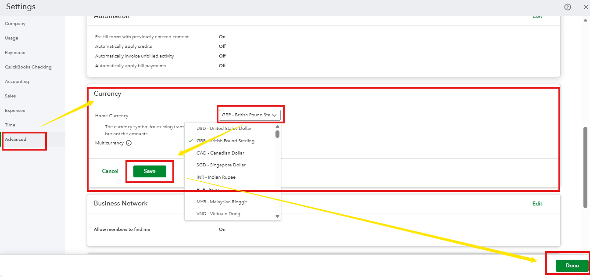Click the currency list scrollbar thumb
Viewport: 590px width, 277px height.
(x=277, y=134)
